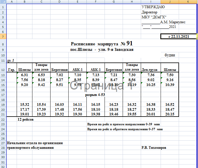Select row 7 header
Image resolution: width=198 pixels, height=168 pixels.
[x=3, y=37]
